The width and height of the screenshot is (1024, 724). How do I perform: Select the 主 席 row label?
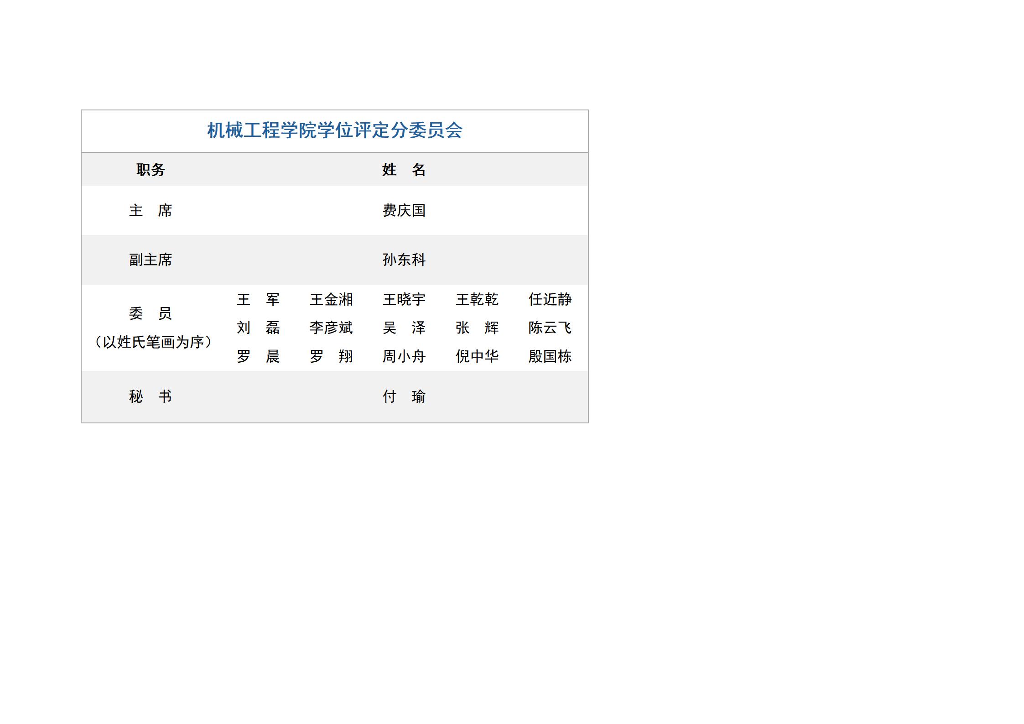pyautogui.click(x=151, y=210)
